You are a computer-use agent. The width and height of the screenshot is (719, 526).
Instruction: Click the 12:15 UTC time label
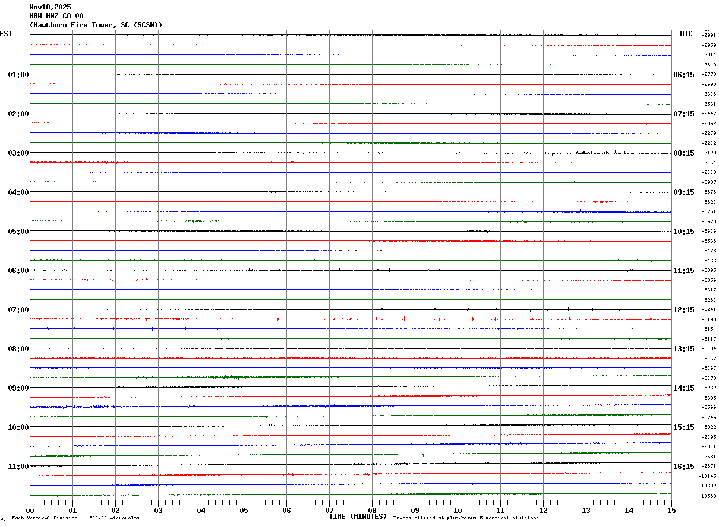[683, 310]
